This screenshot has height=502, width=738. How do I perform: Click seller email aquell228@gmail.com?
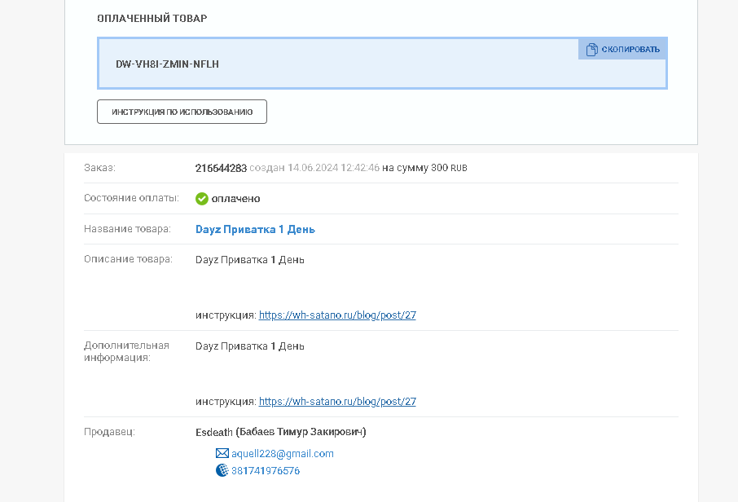(x=283, y=454)
